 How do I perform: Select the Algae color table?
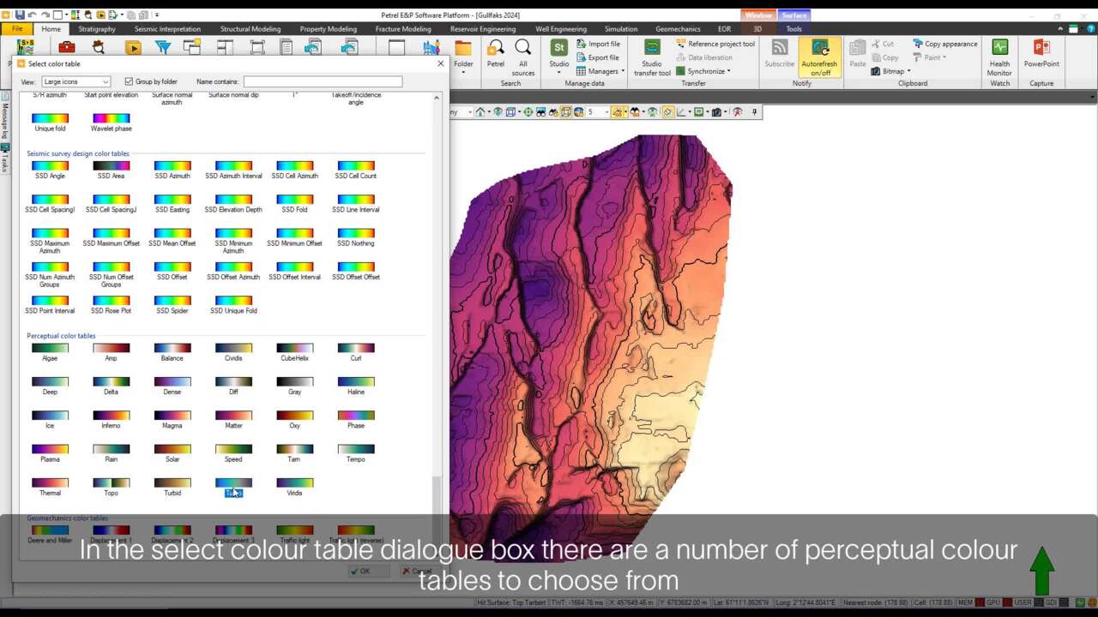coord(50,352)
